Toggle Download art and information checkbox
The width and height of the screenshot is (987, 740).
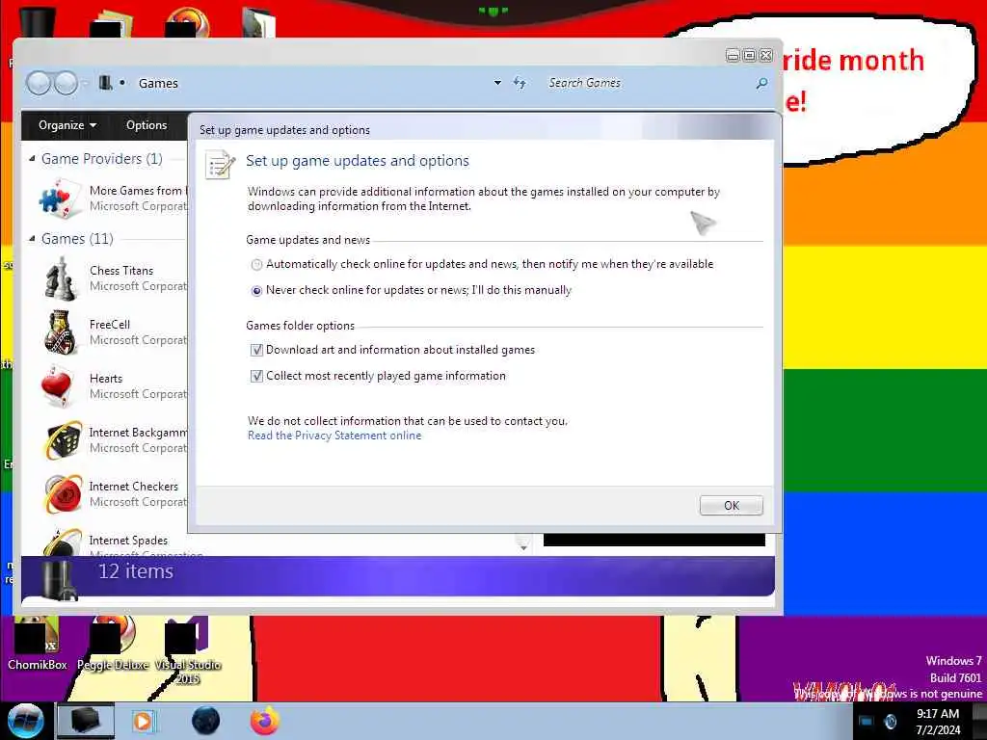click(256, 350)
